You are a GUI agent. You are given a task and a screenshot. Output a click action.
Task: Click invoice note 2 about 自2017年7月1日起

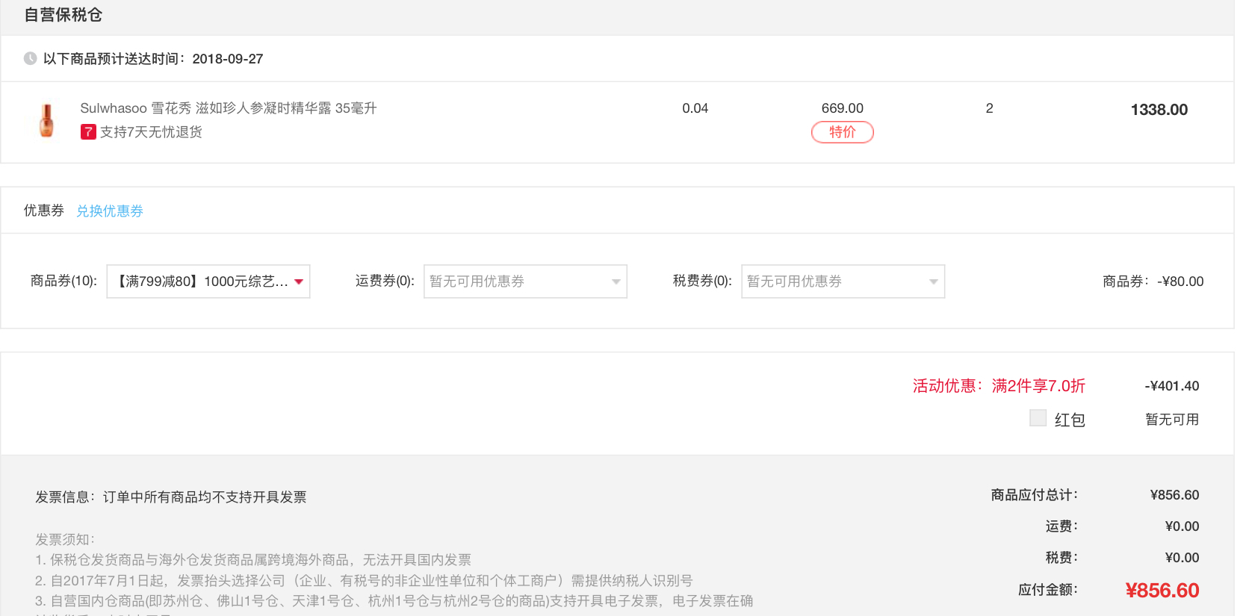point(364,581)
